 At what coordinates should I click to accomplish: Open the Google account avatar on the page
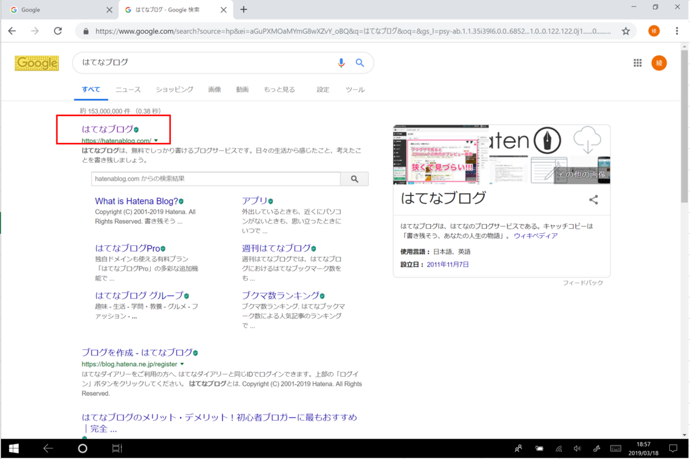pos(659,63)
